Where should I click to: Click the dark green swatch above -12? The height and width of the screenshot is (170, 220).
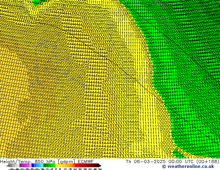44,165
